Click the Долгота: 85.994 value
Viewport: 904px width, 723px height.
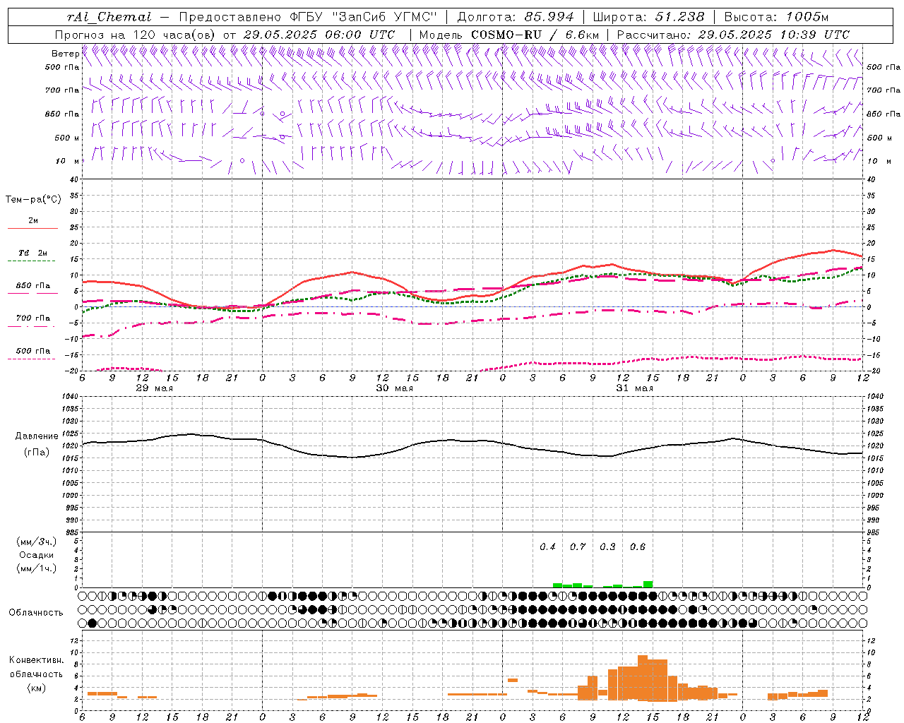click(x=516, y=17)
